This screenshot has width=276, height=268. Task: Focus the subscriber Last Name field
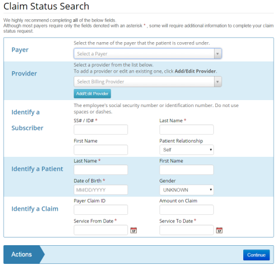point(187,129)
